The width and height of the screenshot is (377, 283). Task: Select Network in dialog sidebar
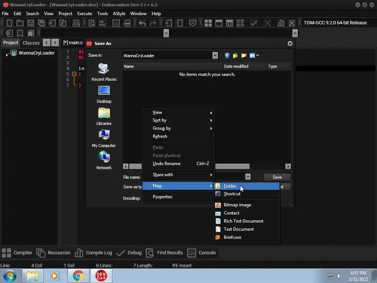[104, 161]
